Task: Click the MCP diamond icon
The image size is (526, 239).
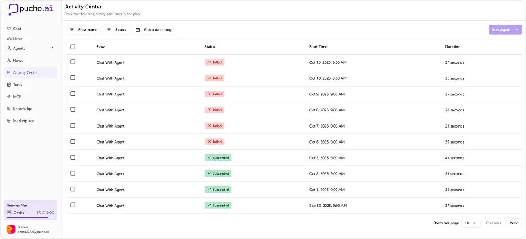Action: pos(9,97)
